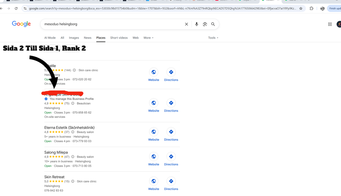341x196 pixels.
Task: Open Skin Retreat website
Action: tap(153, 184)
